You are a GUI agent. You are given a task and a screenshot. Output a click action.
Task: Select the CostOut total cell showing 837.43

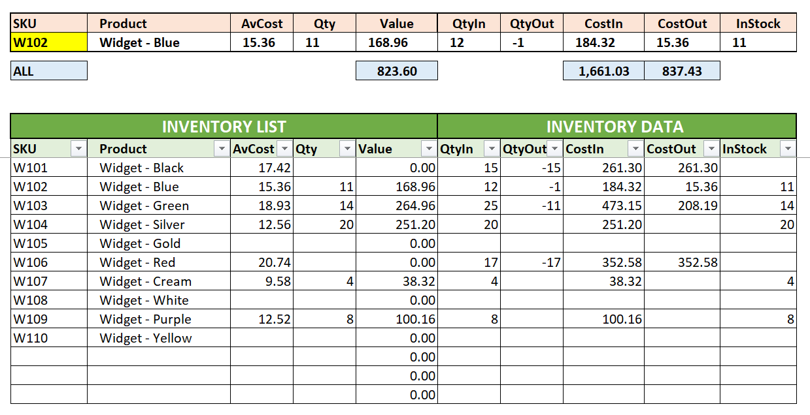click(683, 70)
